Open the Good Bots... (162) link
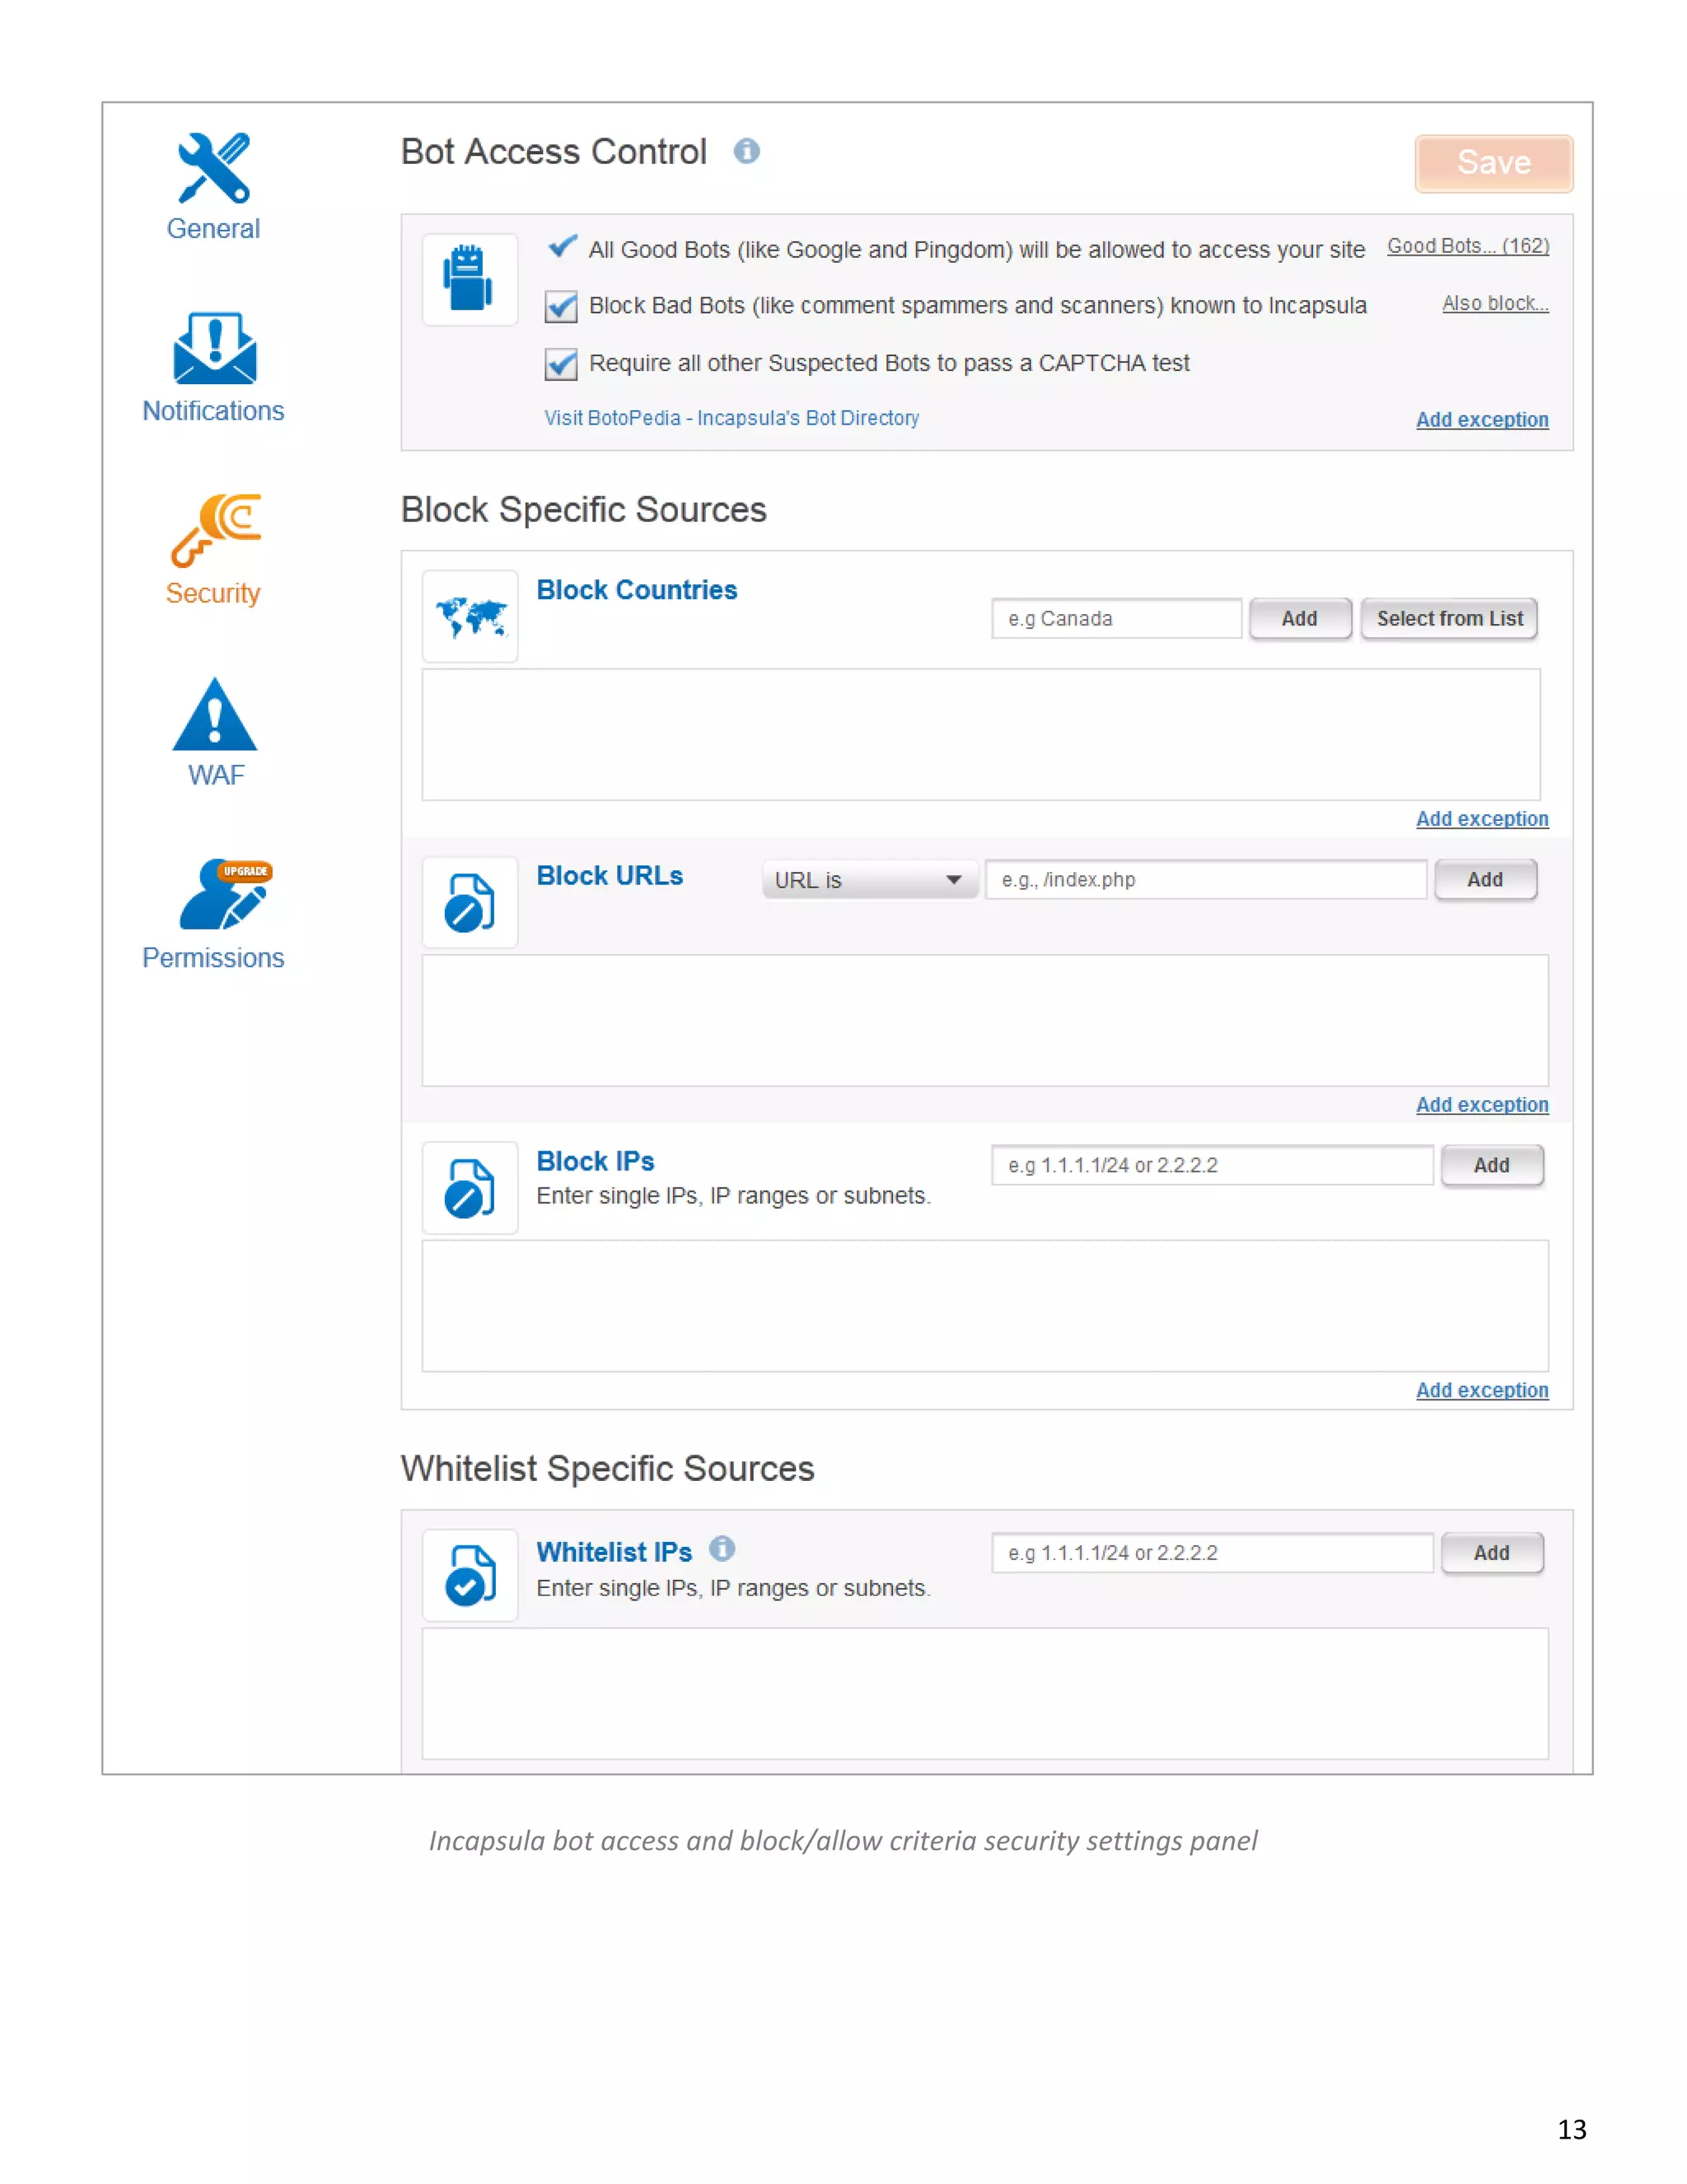 point(1468,246)
